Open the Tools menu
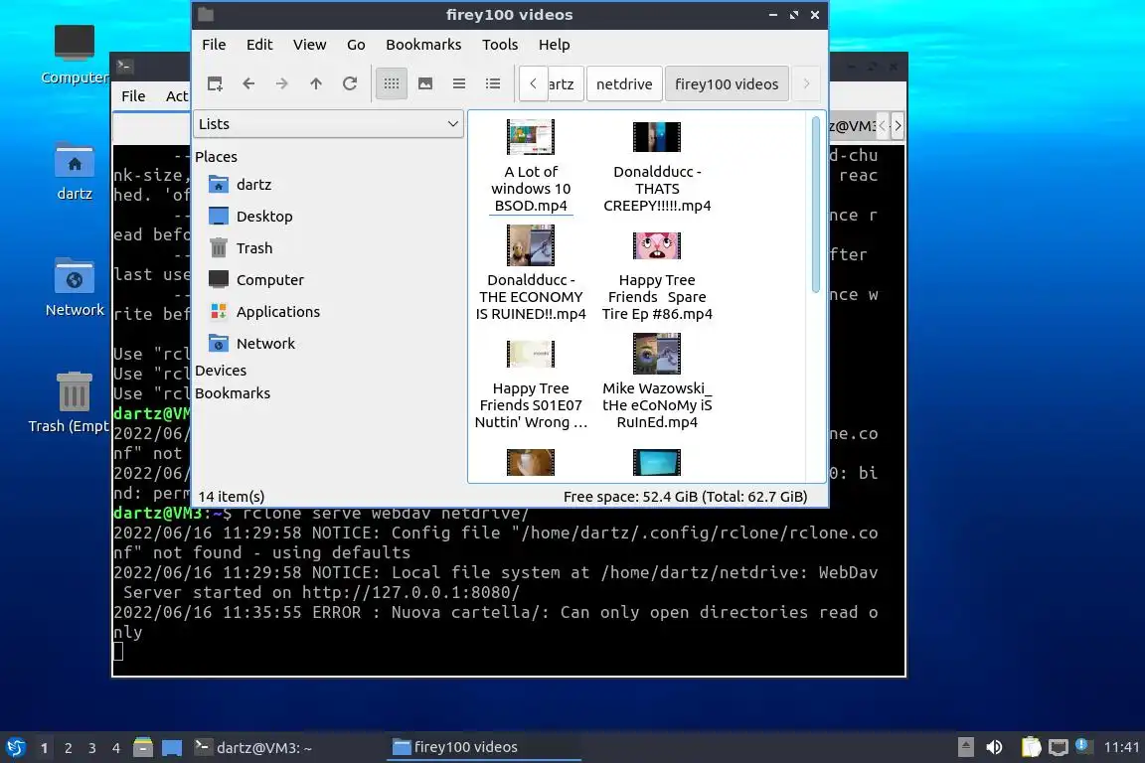The width and height of the screenshot is (1145, 763). [500, 45]
